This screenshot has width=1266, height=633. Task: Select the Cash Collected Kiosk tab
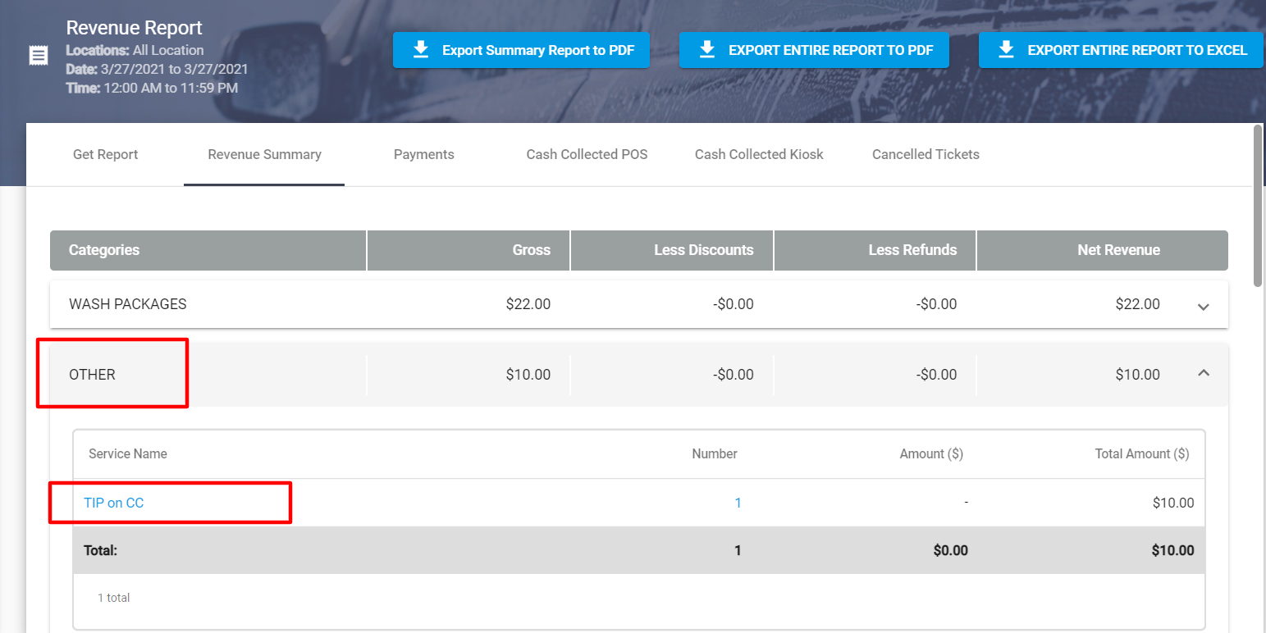point(759,154)
